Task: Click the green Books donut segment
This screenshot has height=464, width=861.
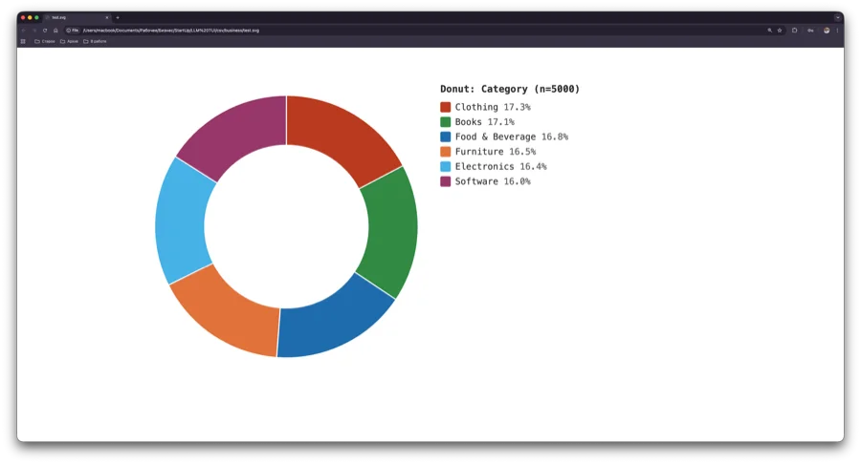Action: coord(390,231)
